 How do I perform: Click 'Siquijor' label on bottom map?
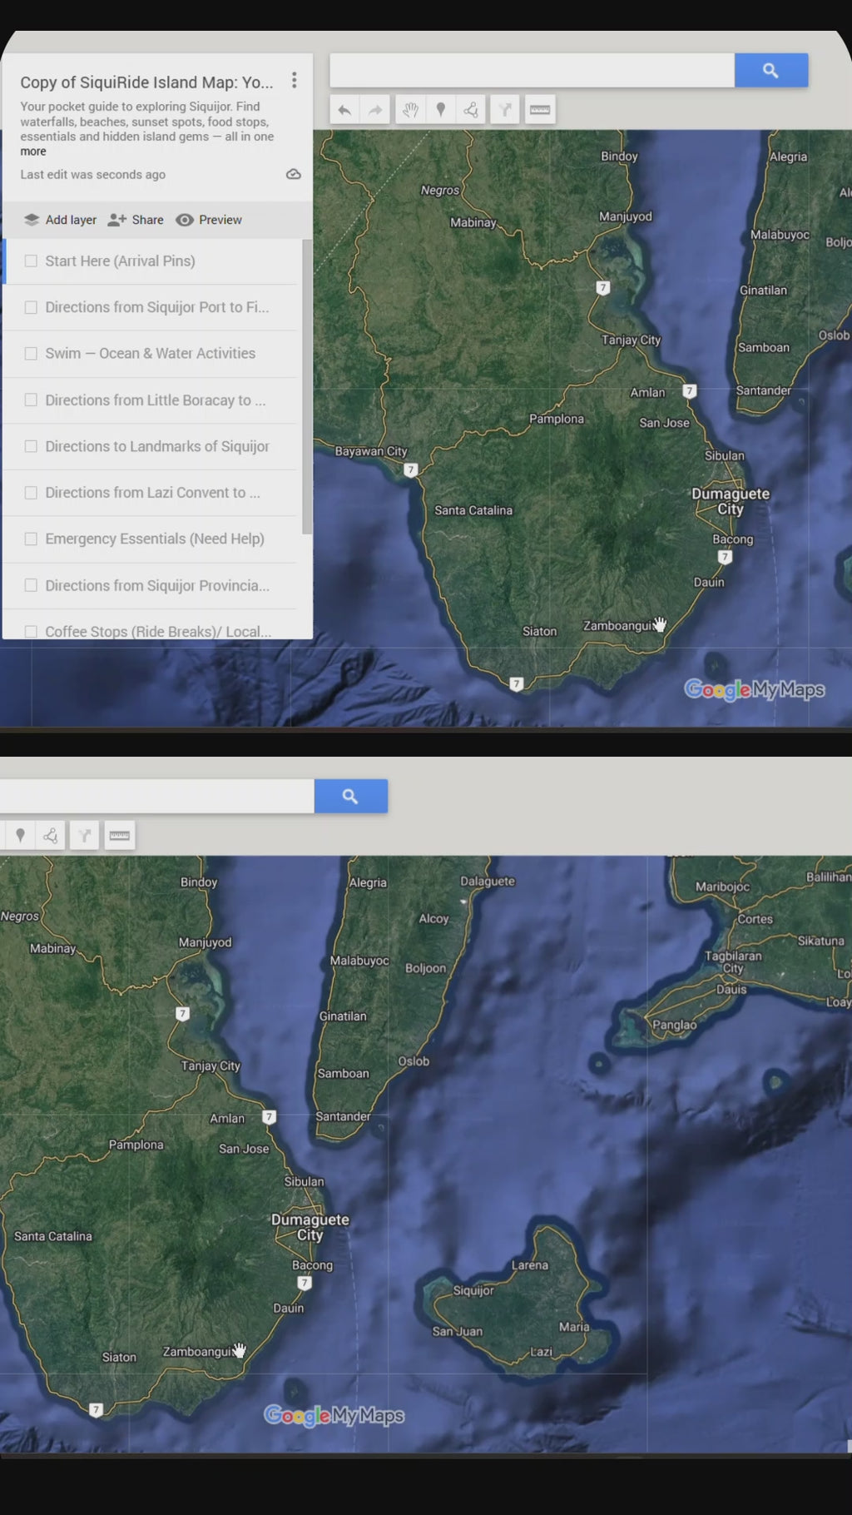coord(473,1290)
